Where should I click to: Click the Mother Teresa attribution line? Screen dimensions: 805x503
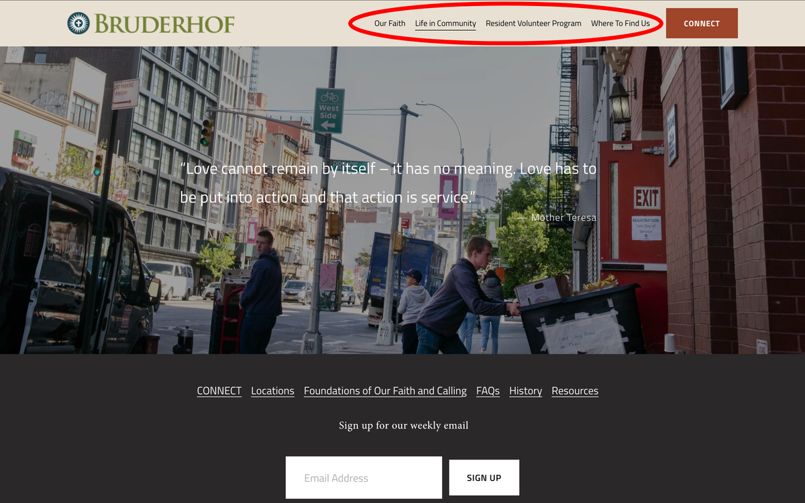(x=557, y=217)
